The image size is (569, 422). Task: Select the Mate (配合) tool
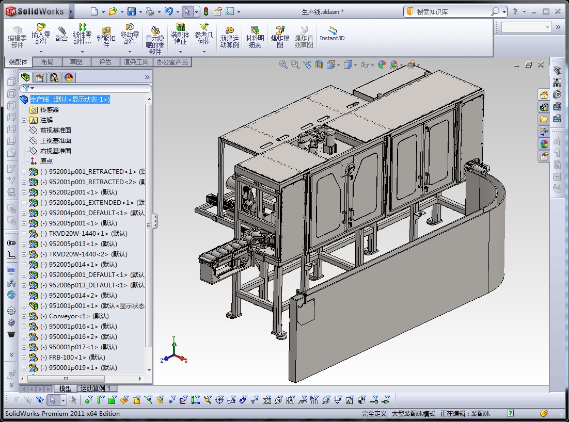click(61, 34)
